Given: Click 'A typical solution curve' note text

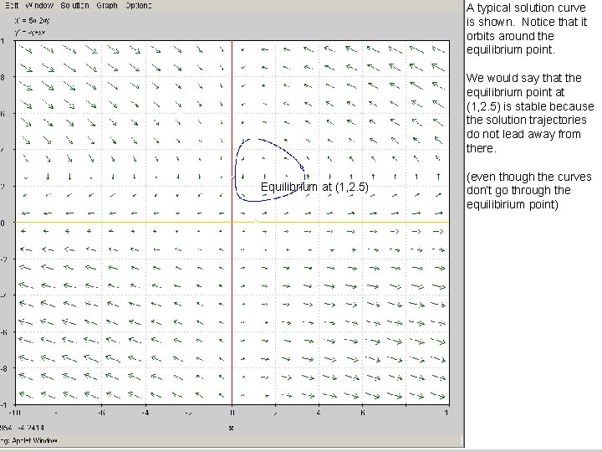Looking at the screenshot, I should click(x=527, y=28).
